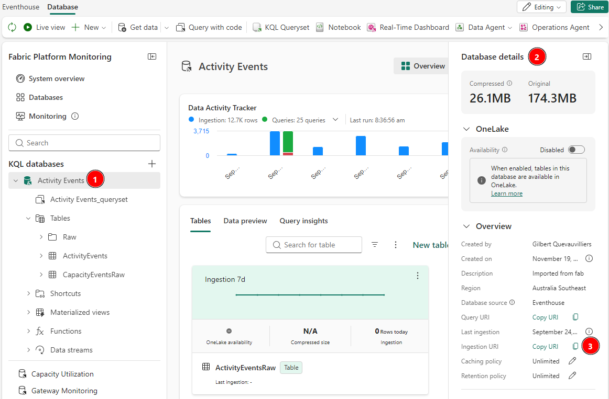Switch to the Eventhouse tab

click(20, 7)
